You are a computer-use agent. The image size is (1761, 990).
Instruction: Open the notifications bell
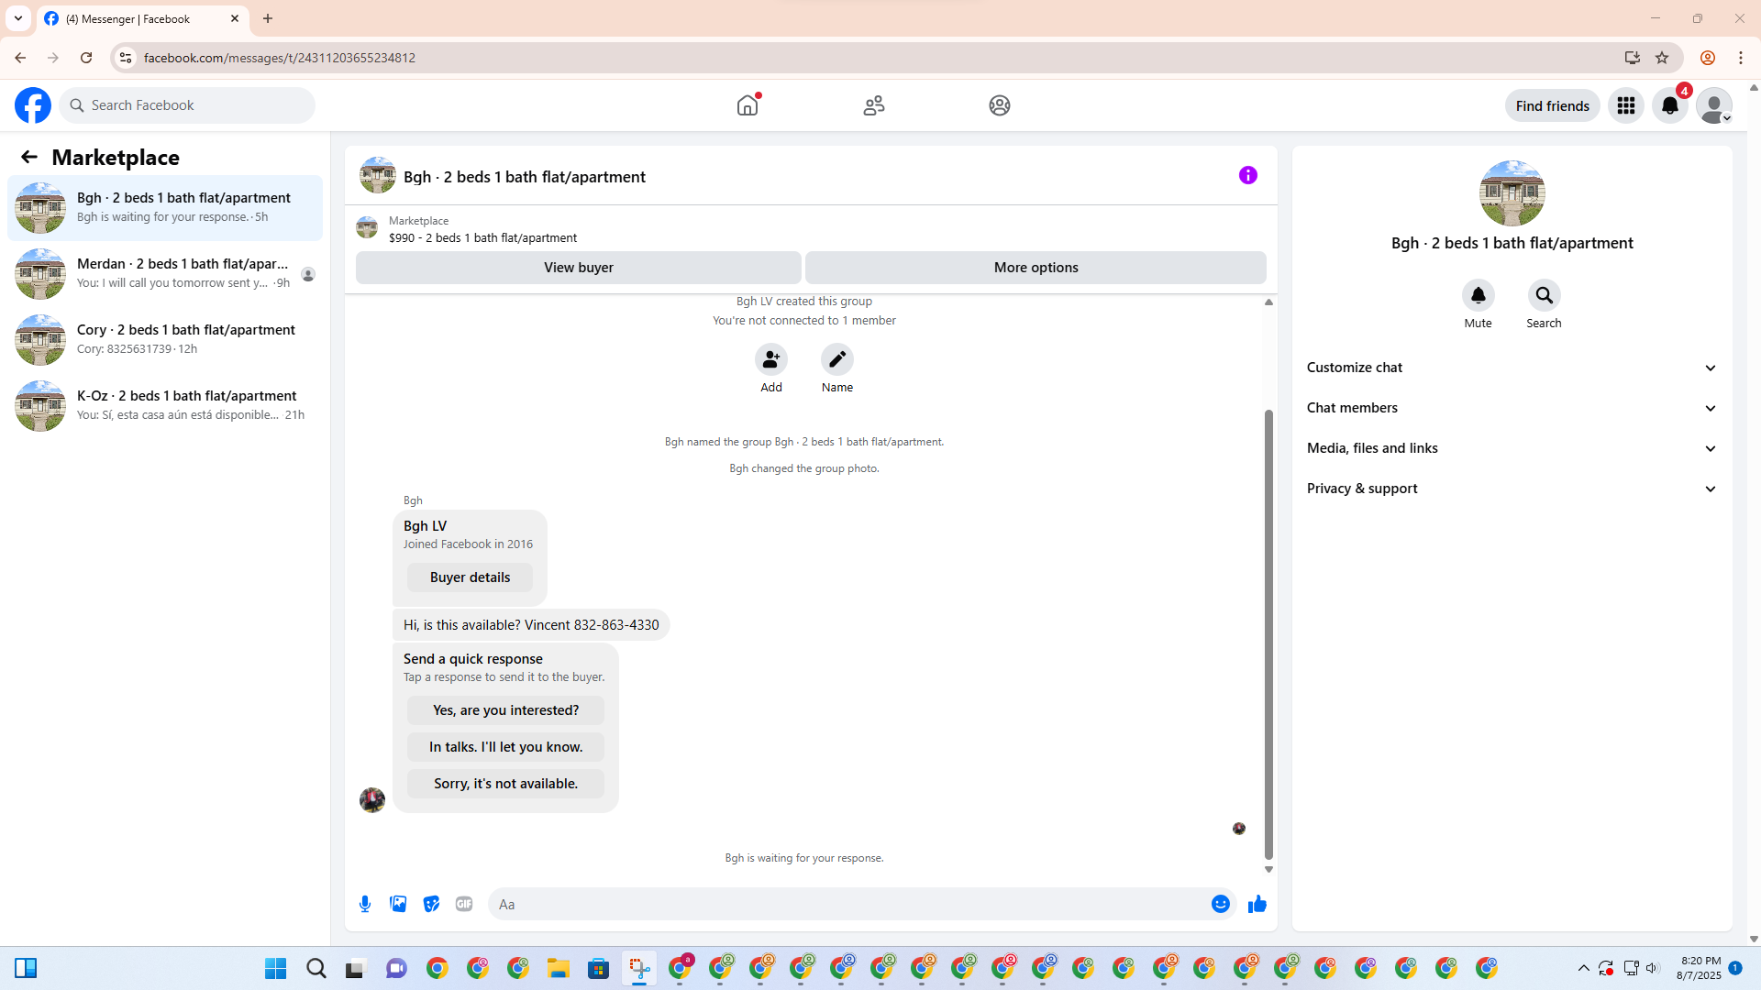[1670, 105]
